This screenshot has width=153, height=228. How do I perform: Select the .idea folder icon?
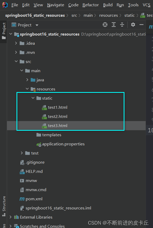click(22, 43)
